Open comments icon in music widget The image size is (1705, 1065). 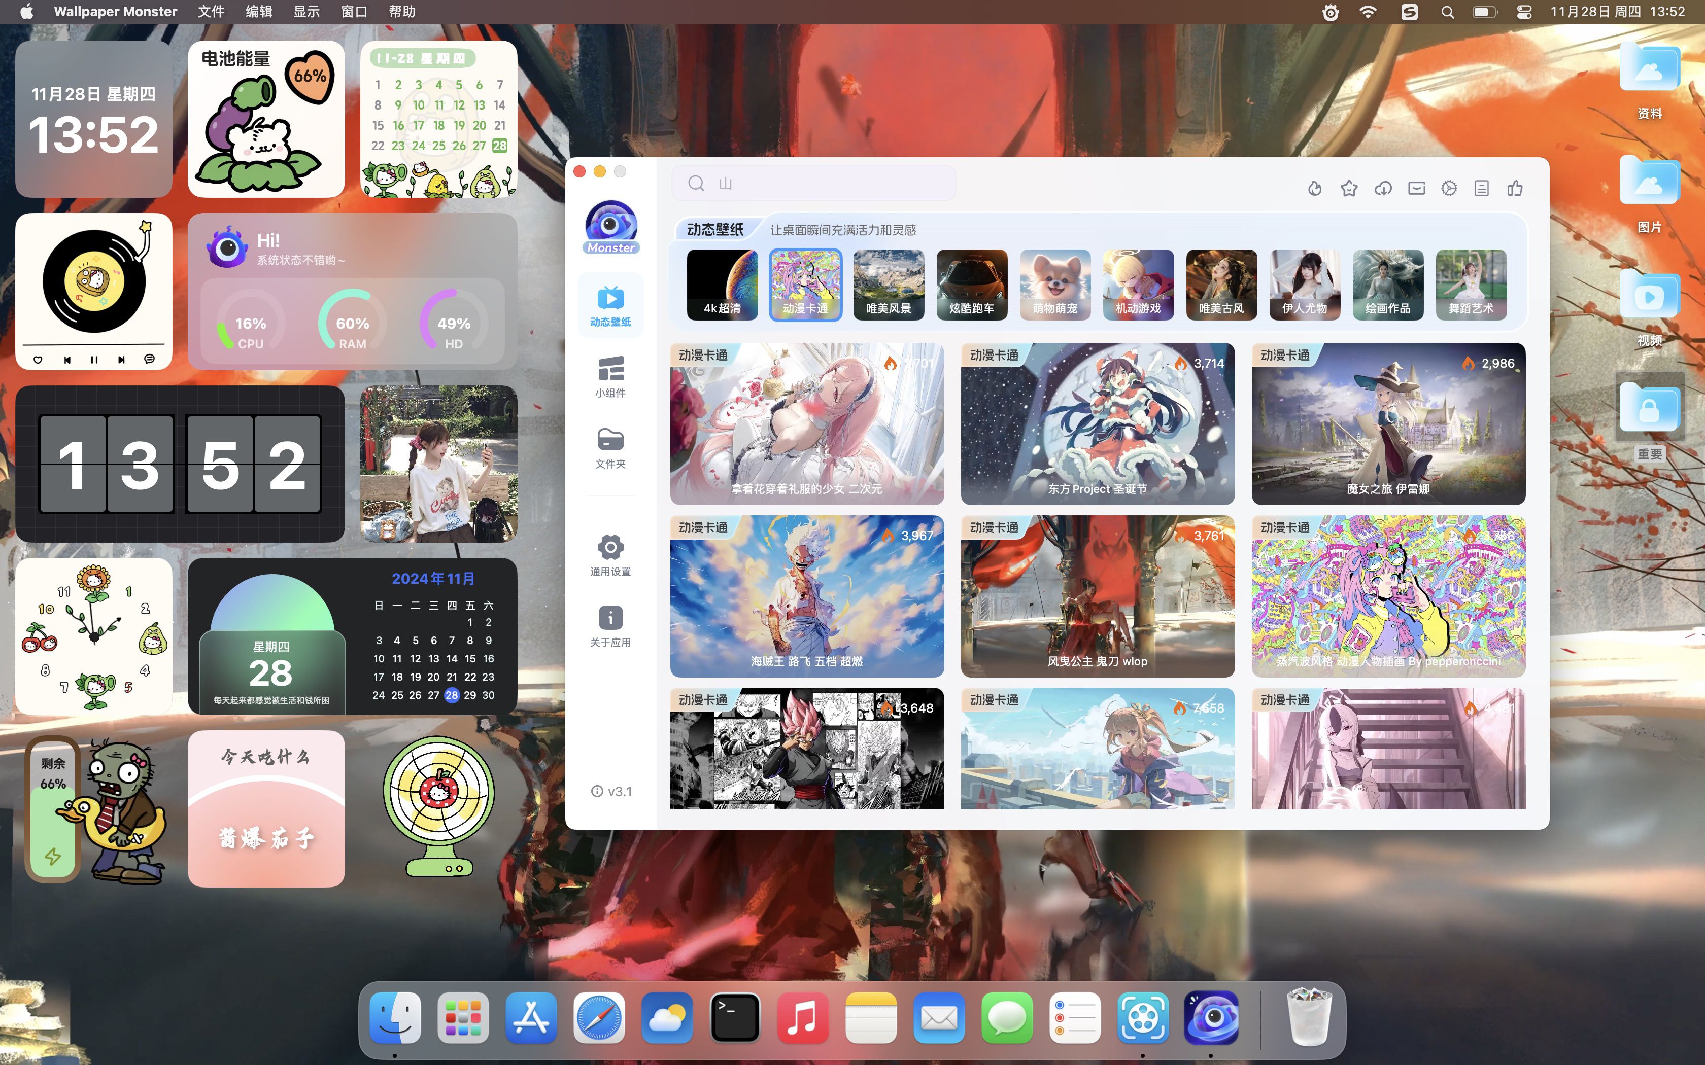(149, 359)
